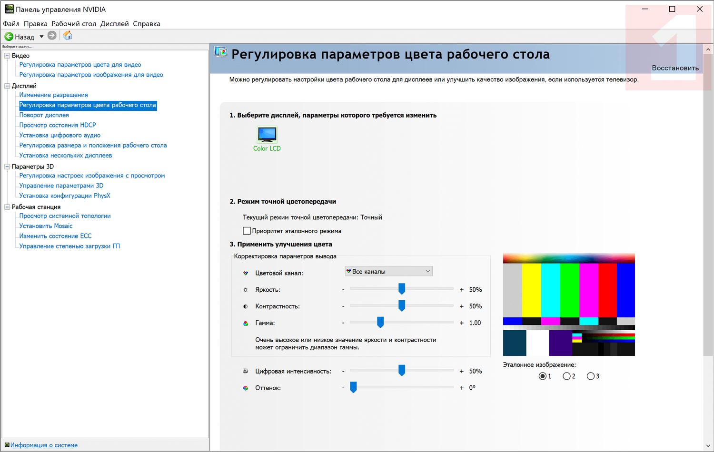714x452 pixels.
Task: Click the brightness sun icon beside Яркость
Action: 246,290
